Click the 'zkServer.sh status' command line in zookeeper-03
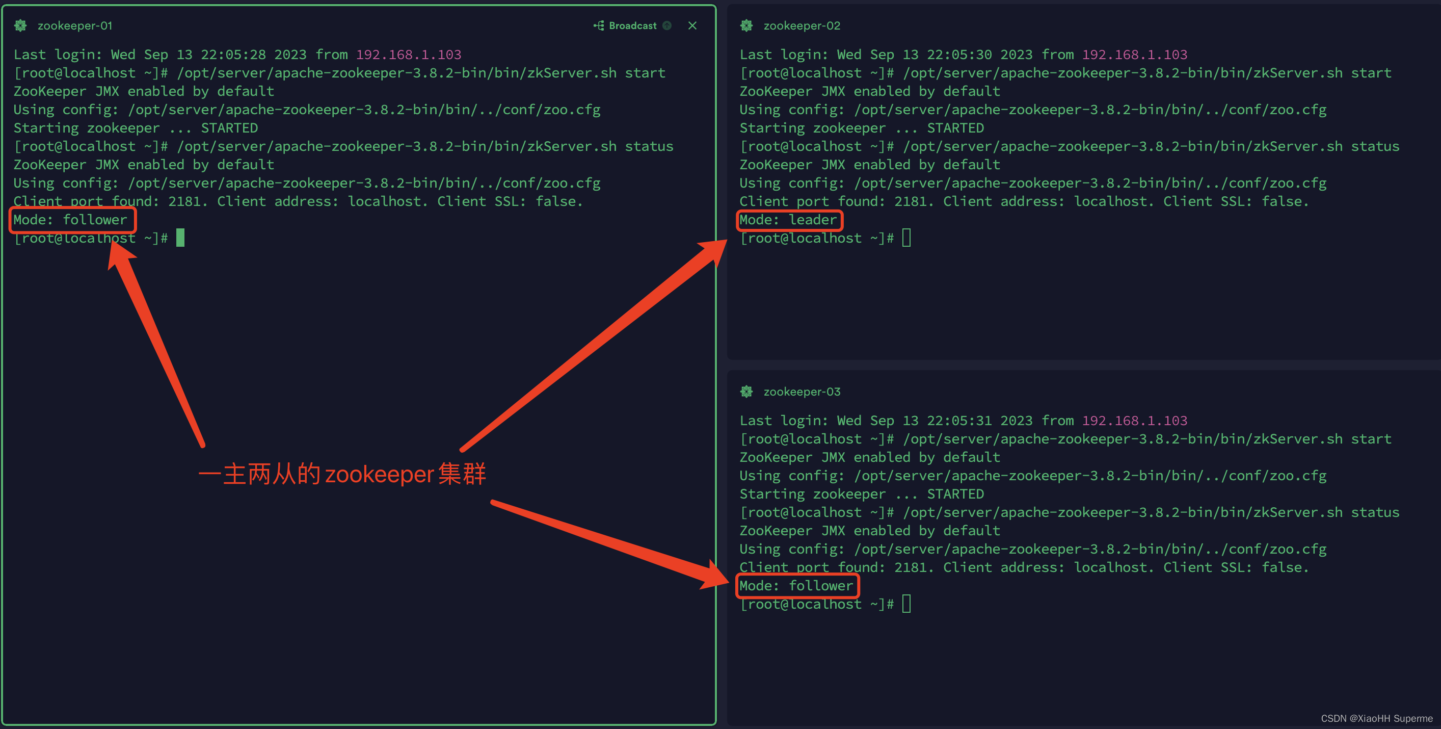The image size is (1441, 729). [x=1070, y=512]
